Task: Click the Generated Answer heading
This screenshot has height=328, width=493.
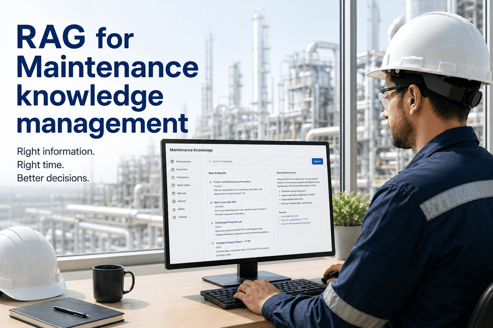Action: click(286, 173)
